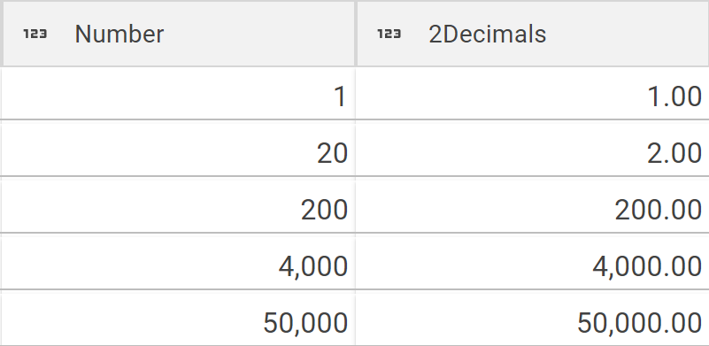709x346 pixels.
Task: Select the Number column header
Action: coord(179,34)
